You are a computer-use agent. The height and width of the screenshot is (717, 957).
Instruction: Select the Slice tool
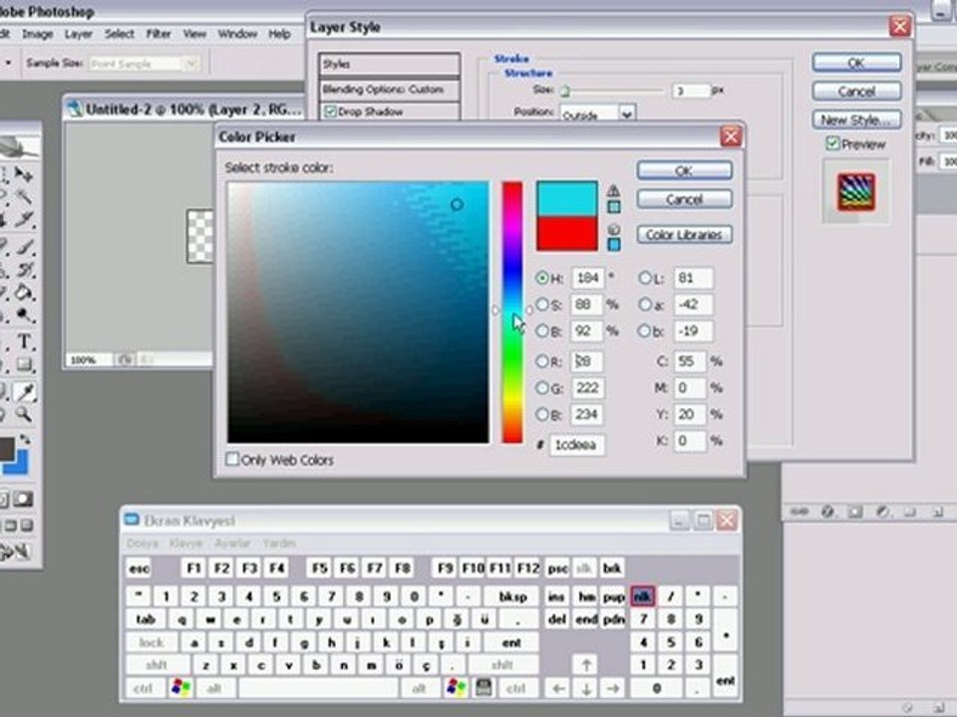pos(24,219)
